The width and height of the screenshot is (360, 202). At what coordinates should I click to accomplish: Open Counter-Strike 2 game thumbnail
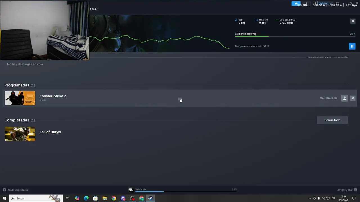tap(20, 98)
